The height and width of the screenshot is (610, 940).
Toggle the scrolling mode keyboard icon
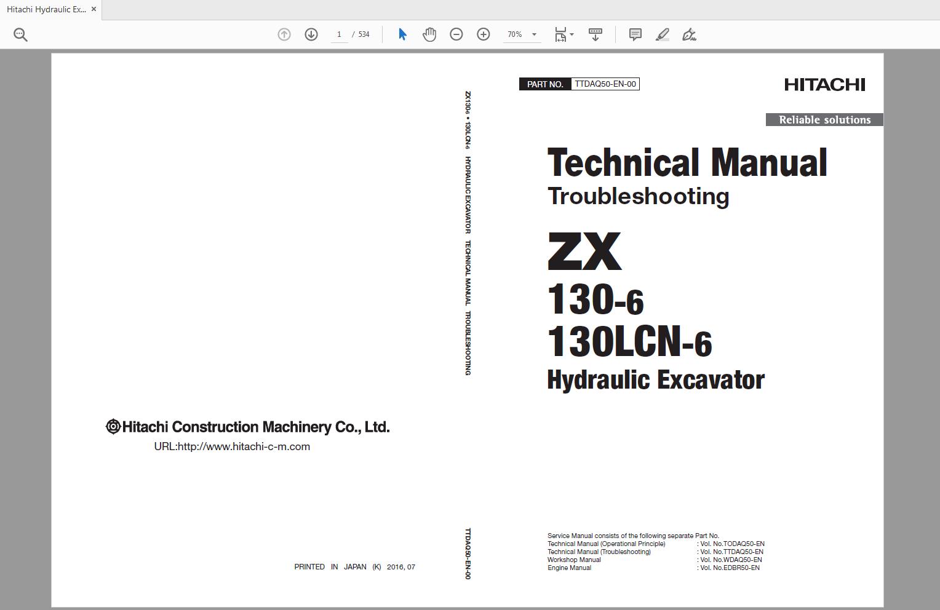595,34
